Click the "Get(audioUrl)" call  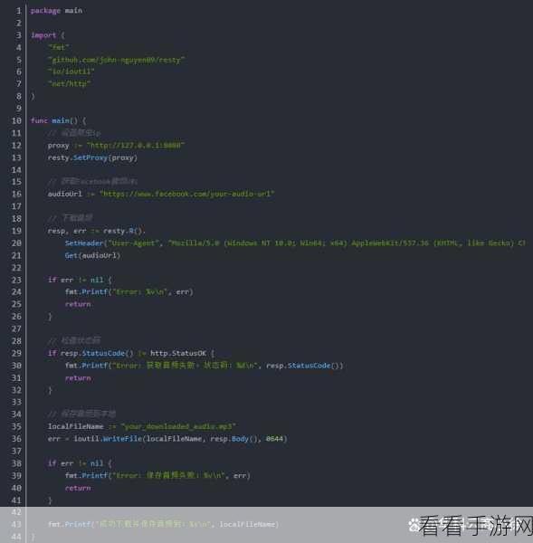click(x=92, y=255)
